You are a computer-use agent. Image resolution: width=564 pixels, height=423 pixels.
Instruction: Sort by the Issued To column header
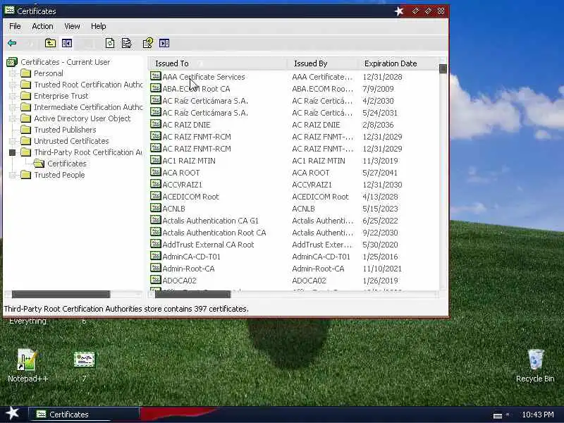[x=218, y=63]
